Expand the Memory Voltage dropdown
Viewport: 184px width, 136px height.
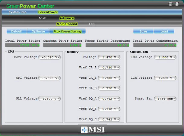point(109,57)
